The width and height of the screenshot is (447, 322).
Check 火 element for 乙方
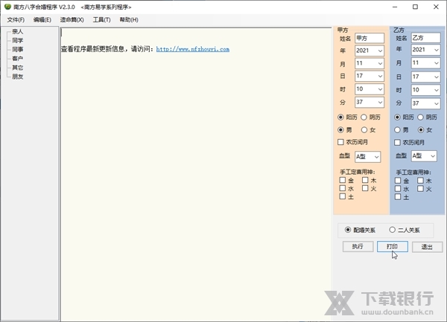(x=420, y=189)
